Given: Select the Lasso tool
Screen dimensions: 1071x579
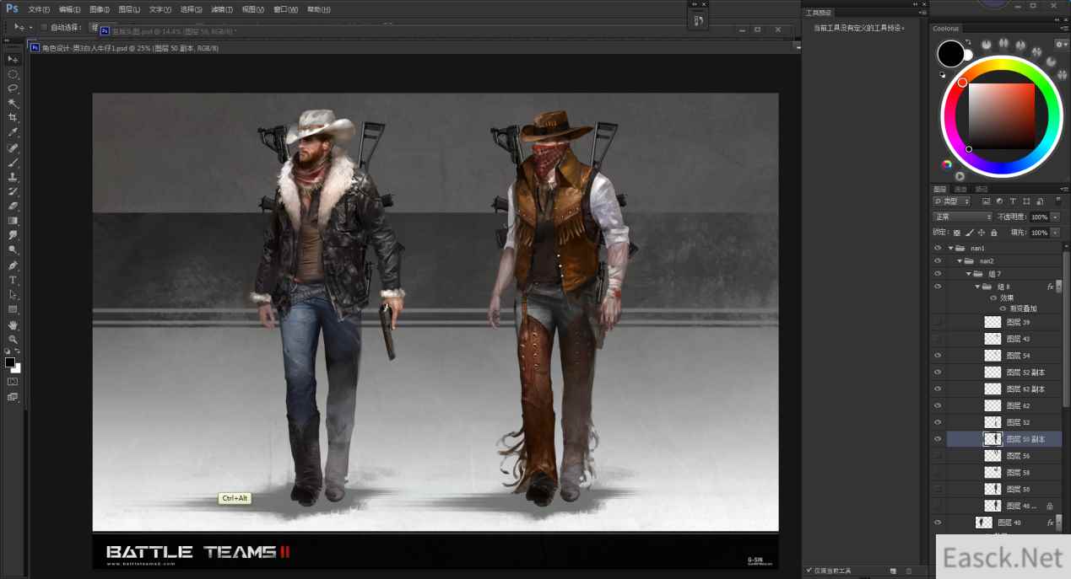Looking at the screenshot, I should click(x=13, y=88).
